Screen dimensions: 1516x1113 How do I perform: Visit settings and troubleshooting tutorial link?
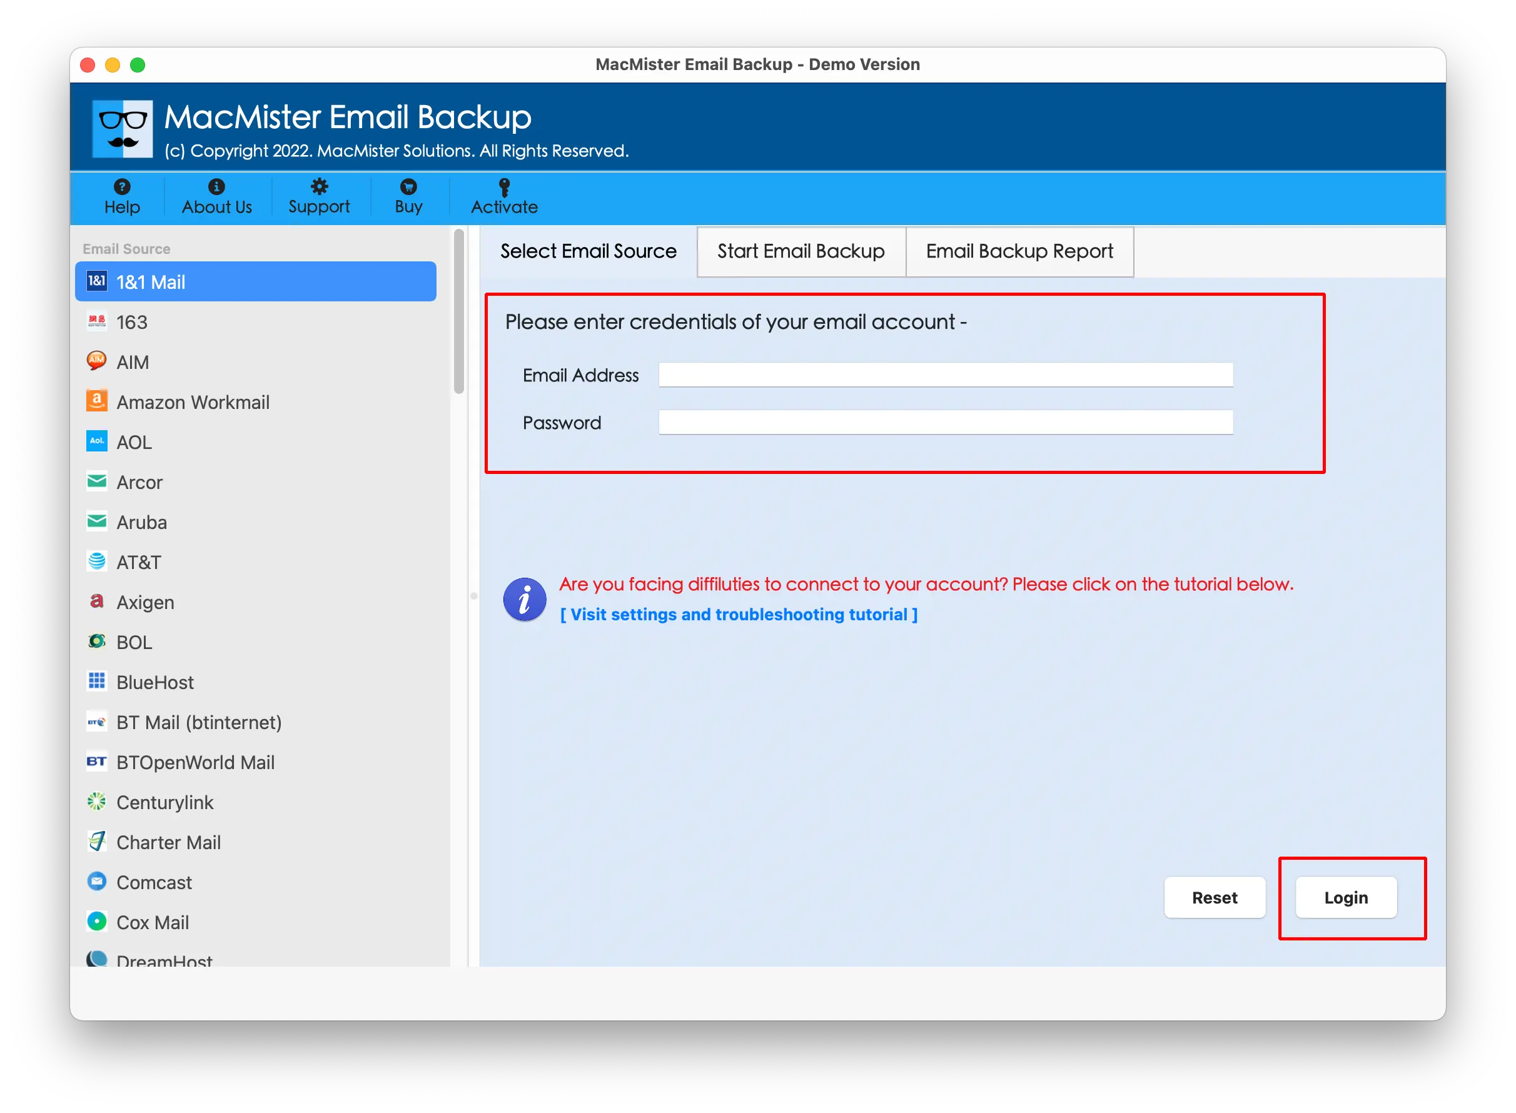click(x=739, y=615)
